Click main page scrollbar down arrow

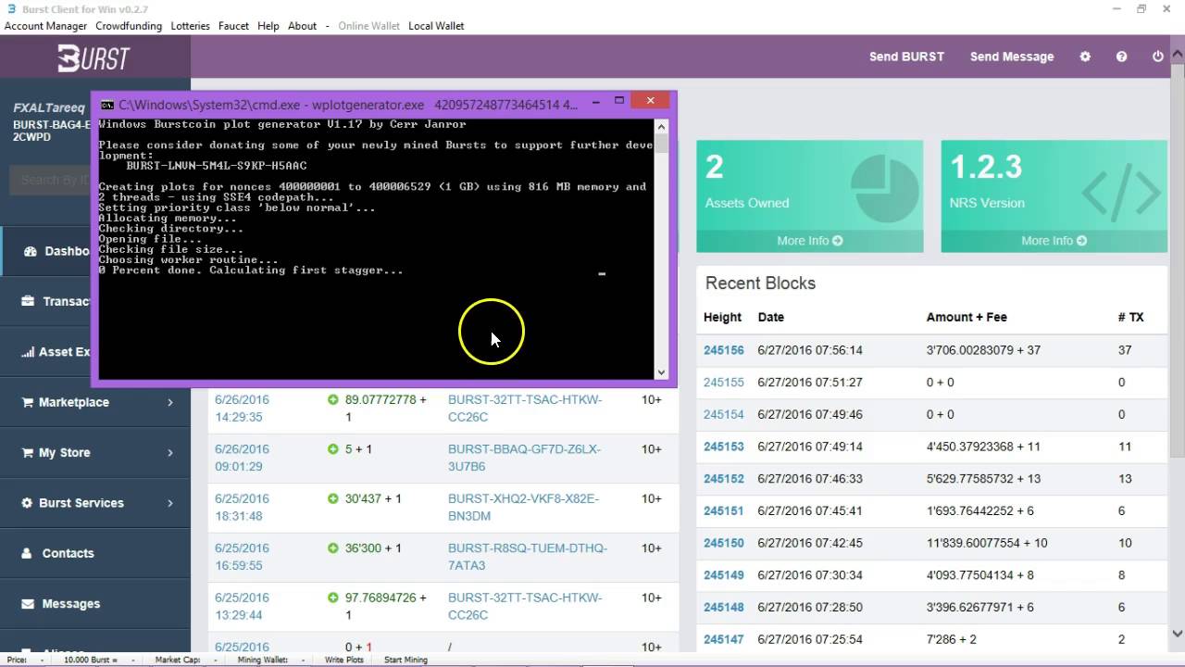(1178, 635)
